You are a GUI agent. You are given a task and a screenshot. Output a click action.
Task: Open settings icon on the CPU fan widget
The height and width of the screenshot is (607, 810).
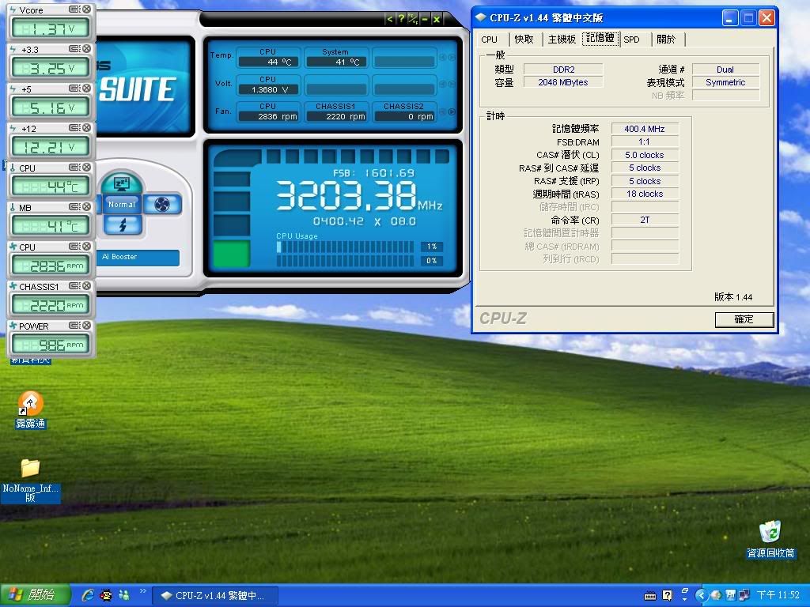tap(74, 247)
